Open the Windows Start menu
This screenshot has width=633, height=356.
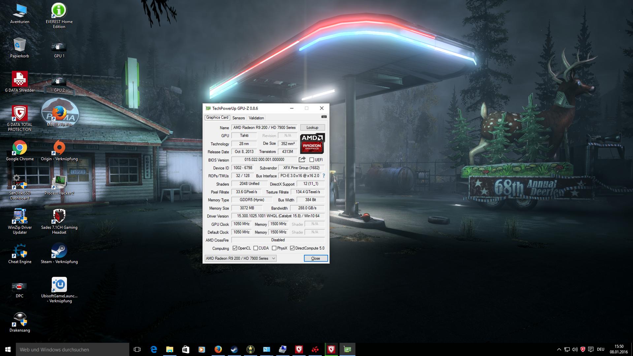[x=8, y=349]
